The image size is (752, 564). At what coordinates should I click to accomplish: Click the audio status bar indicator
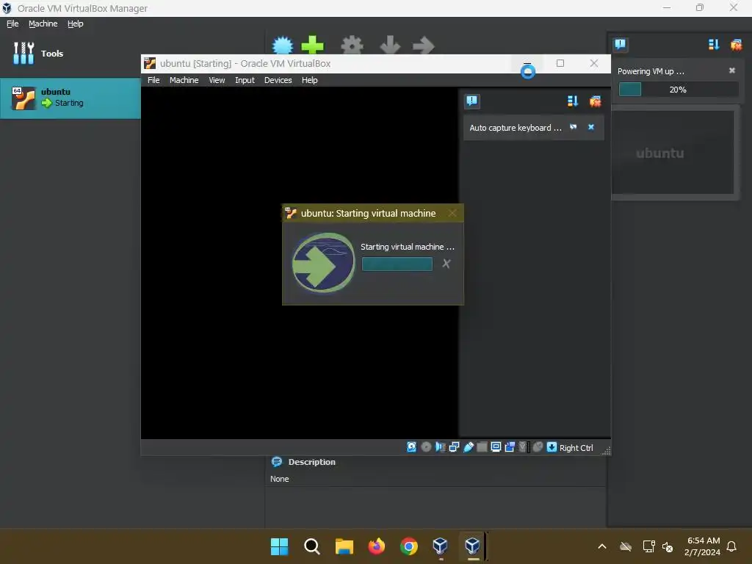(x=440, y=447)
